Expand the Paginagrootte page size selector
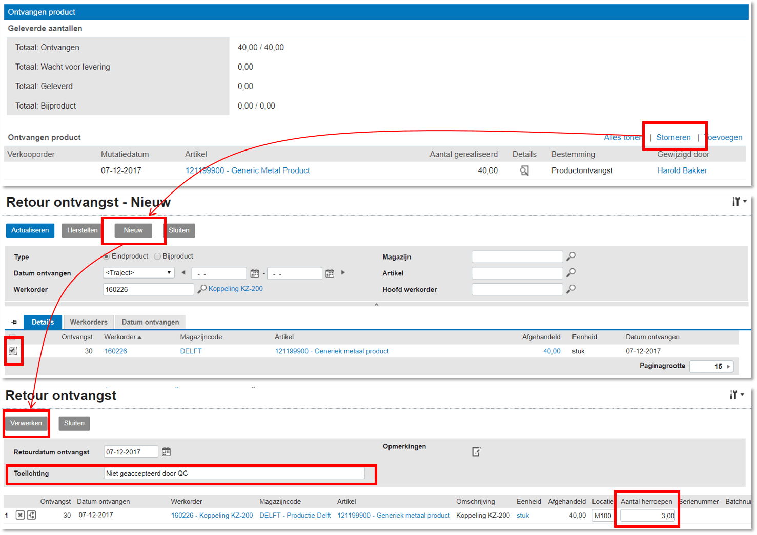The image size is (757, 535). pos(728,366)
